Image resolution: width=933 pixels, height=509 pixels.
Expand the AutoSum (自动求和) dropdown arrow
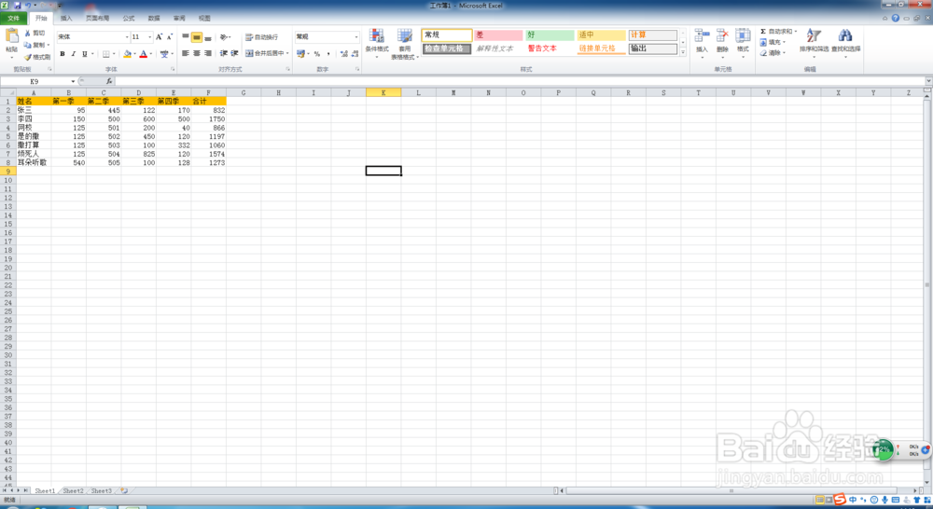pos(796,32)
